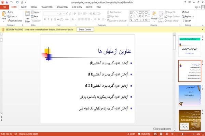Increase font size with A-up icon
Viewport: 205px width, 136px height.
click(x=67, y=14)
